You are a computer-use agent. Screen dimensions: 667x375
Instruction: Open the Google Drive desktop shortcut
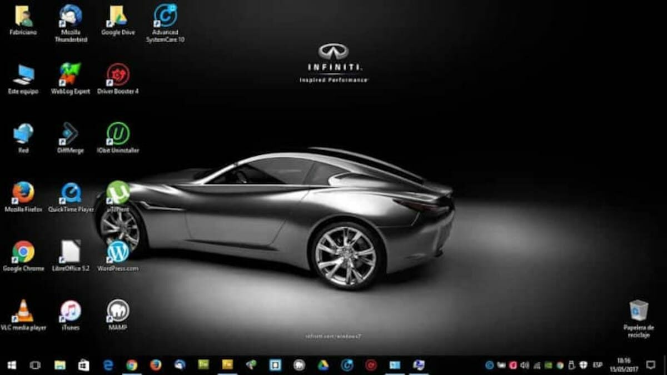point(118,19)
